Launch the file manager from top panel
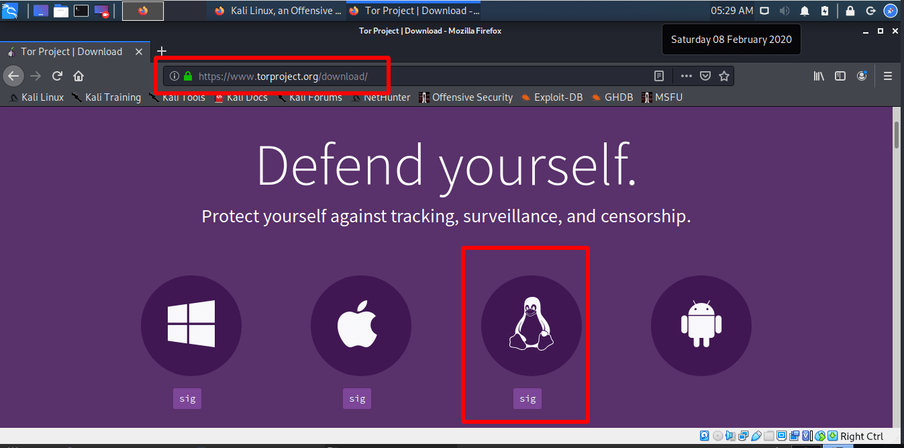This screenshot has height=448, width=904. (x=61, y=11)
